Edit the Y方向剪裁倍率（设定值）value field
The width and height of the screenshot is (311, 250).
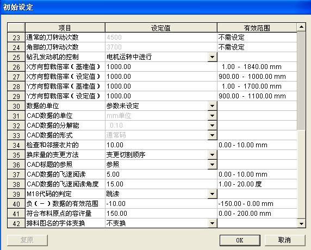[x=161, y=96]
